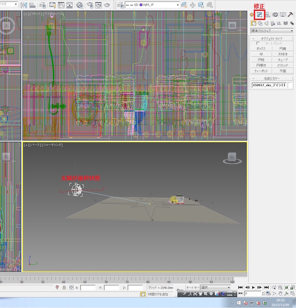Screen dimensions: 296x308
Task: Open the [パース] viewport label menu
Action: [35, 145]
